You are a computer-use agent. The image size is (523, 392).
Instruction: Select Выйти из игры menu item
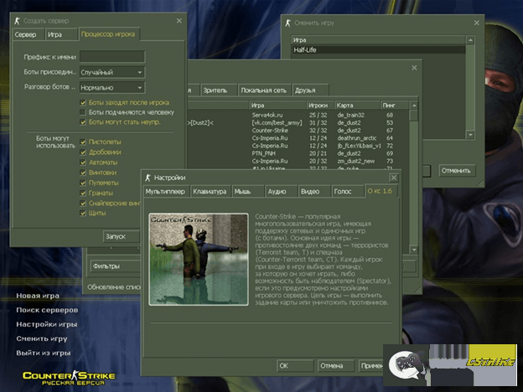pos(44,353)
